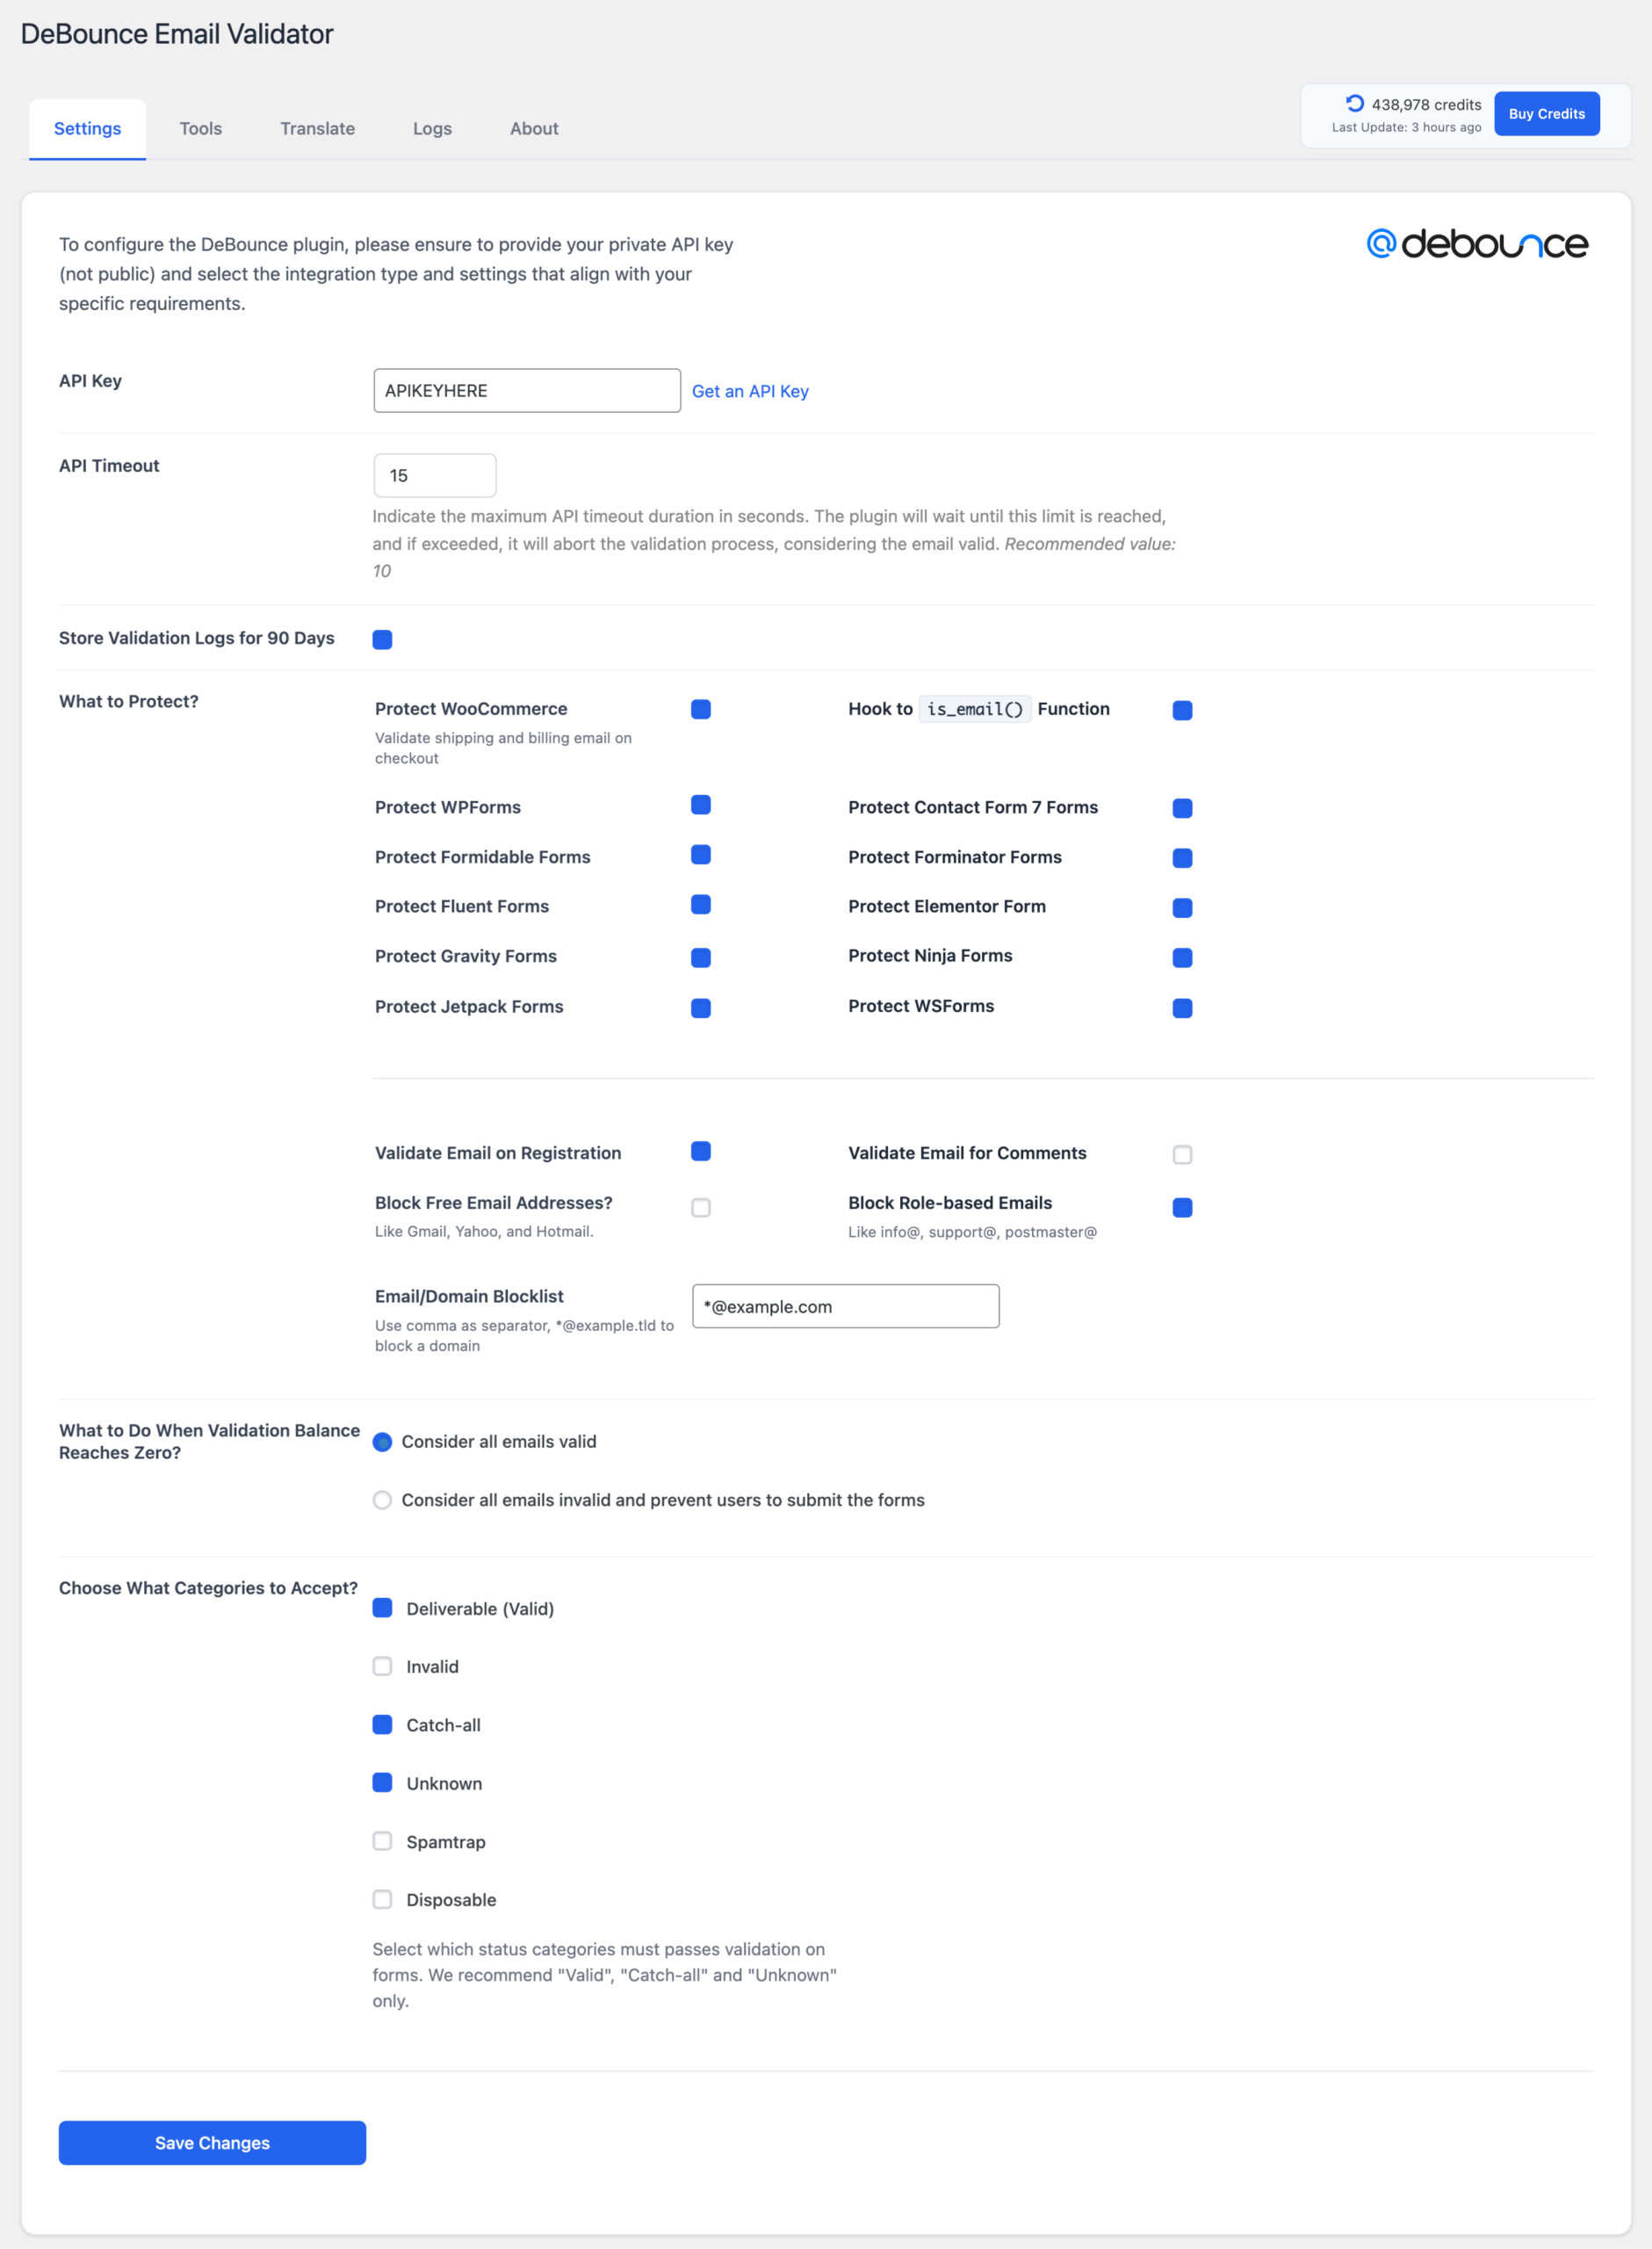1652x2249 pixels.
Task: Click the Email/Domain Blocklist field
Action: coord(845,1306)
